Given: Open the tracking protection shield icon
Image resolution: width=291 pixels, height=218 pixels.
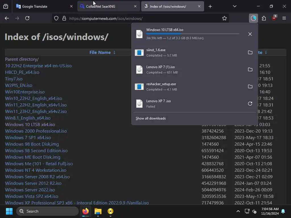Looking at the screenshot, I should [56, 18].
